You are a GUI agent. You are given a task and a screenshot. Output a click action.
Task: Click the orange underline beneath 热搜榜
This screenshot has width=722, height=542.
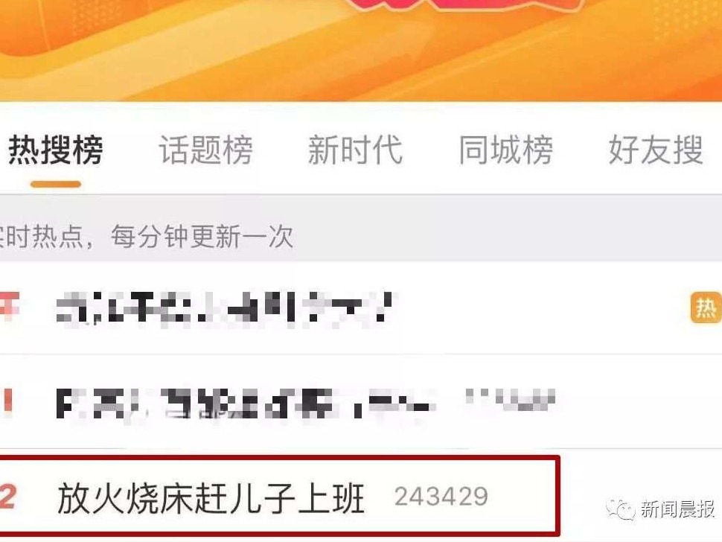pos(56,184)
